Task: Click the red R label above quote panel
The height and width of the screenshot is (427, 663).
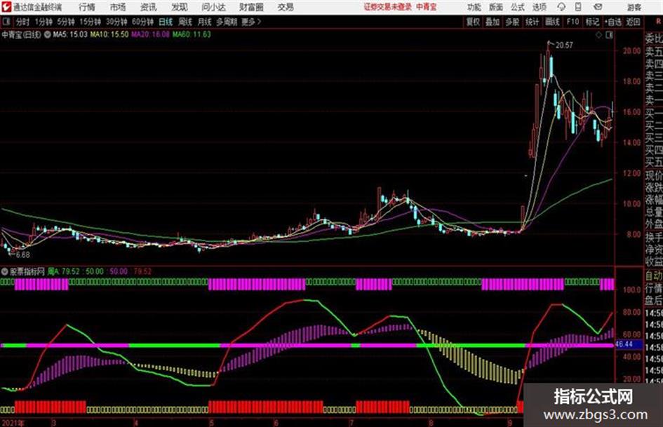Action: tap(658, 22)
